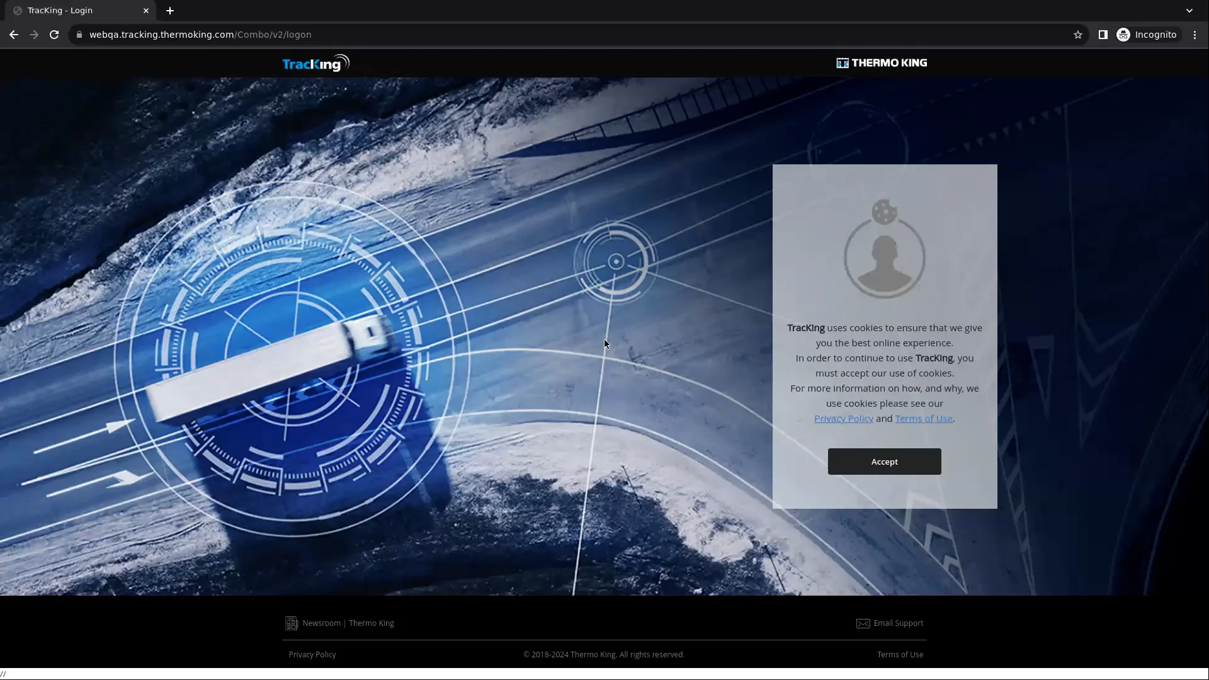The image size is (1209, 680).
Task: Bookmark this page with the star icon
Action: [x=1077, y=35]
